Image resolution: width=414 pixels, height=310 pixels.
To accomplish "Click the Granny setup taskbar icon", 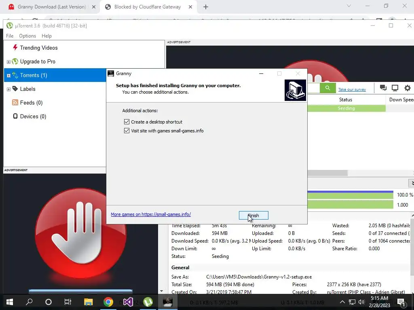I will 168,302.
